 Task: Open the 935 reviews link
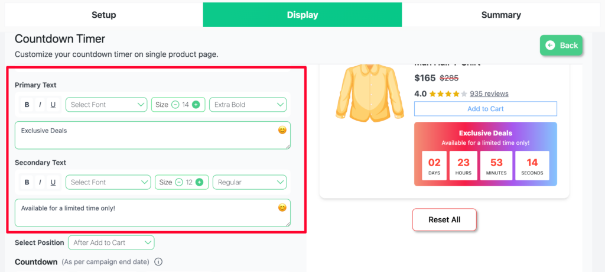coord(489,93)
